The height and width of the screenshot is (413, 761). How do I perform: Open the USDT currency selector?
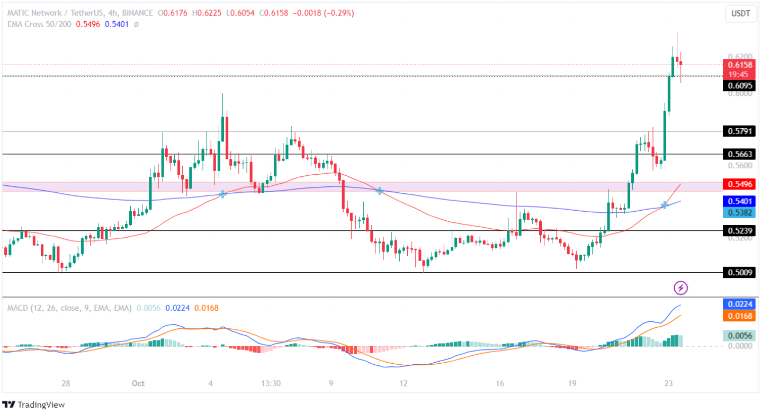(740, 14)
